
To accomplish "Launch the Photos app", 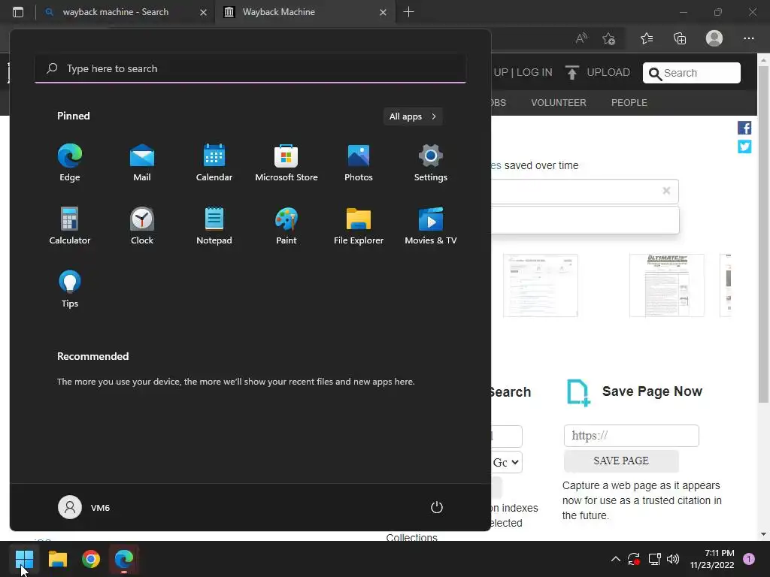I will [359, 163].
